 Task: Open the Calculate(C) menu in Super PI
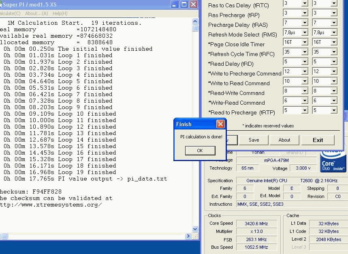(10, 13)
